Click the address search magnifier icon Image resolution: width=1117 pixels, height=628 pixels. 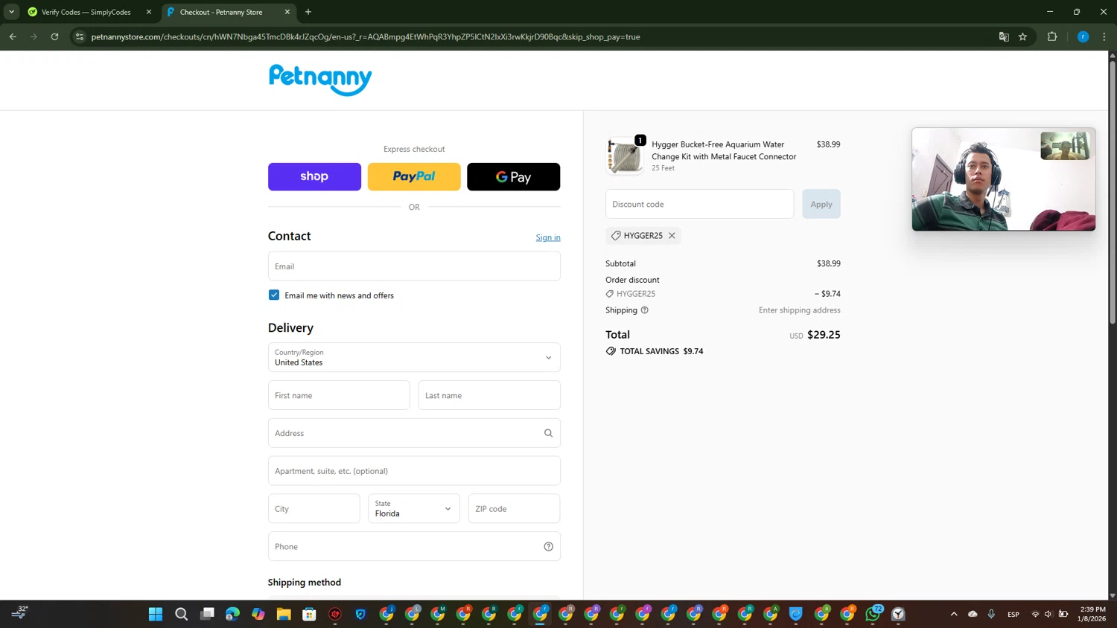(548, 433)
